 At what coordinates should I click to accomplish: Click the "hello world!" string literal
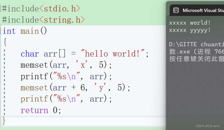click(x=112, y=54)
